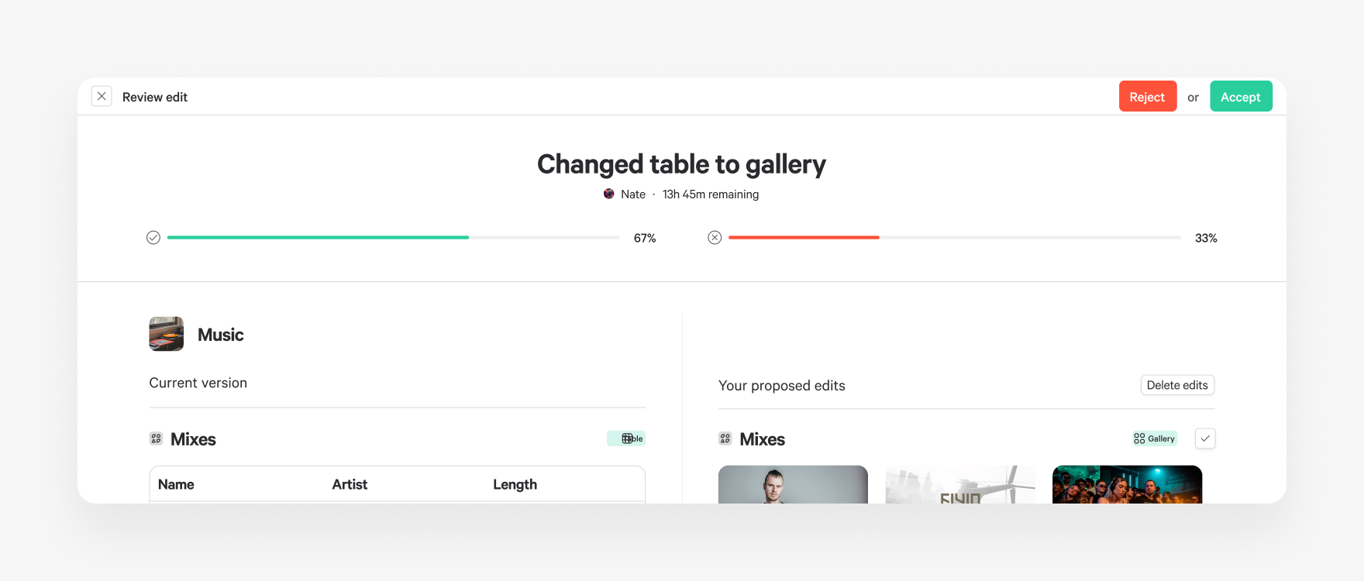Select the Gallery view badge
This screenshot has width=1364, height=581.
[x=1155, y=438]
